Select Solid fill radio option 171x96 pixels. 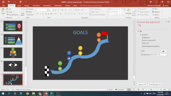(x=141, y=35)
